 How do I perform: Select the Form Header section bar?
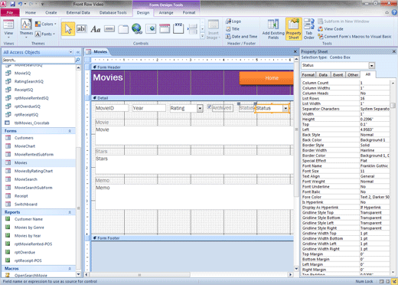pyautogui.click(x=192, y=67)
